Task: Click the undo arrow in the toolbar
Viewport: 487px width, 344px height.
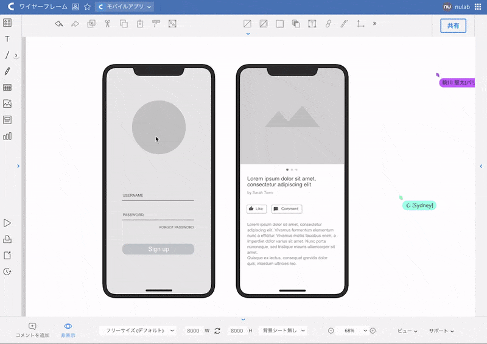Action: [x=59, y=24]
